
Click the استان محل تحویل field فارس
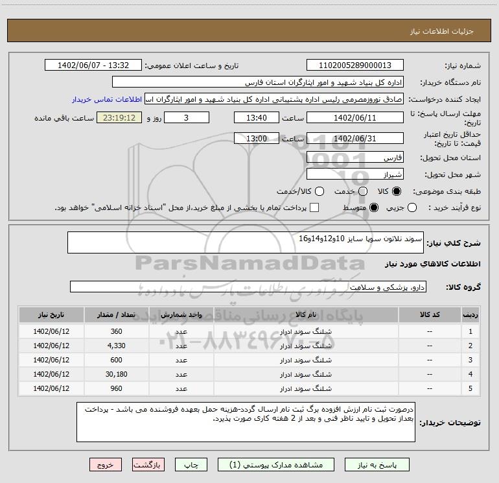coord(355,158)
